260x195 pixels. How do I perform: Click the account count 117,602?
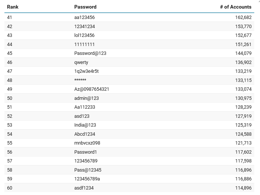click(243, 152)
